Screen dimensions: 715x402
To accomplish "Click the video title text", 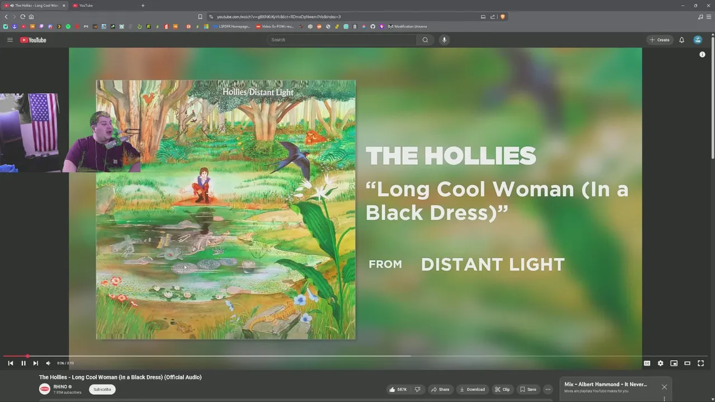I will click(x=120, y=377).
